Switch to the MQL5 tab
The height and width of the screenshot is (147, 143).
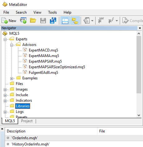[10, 121]
